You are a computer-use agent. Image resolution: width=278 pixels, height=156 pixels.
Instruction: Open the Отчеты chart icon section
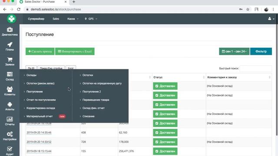point(10,121)
